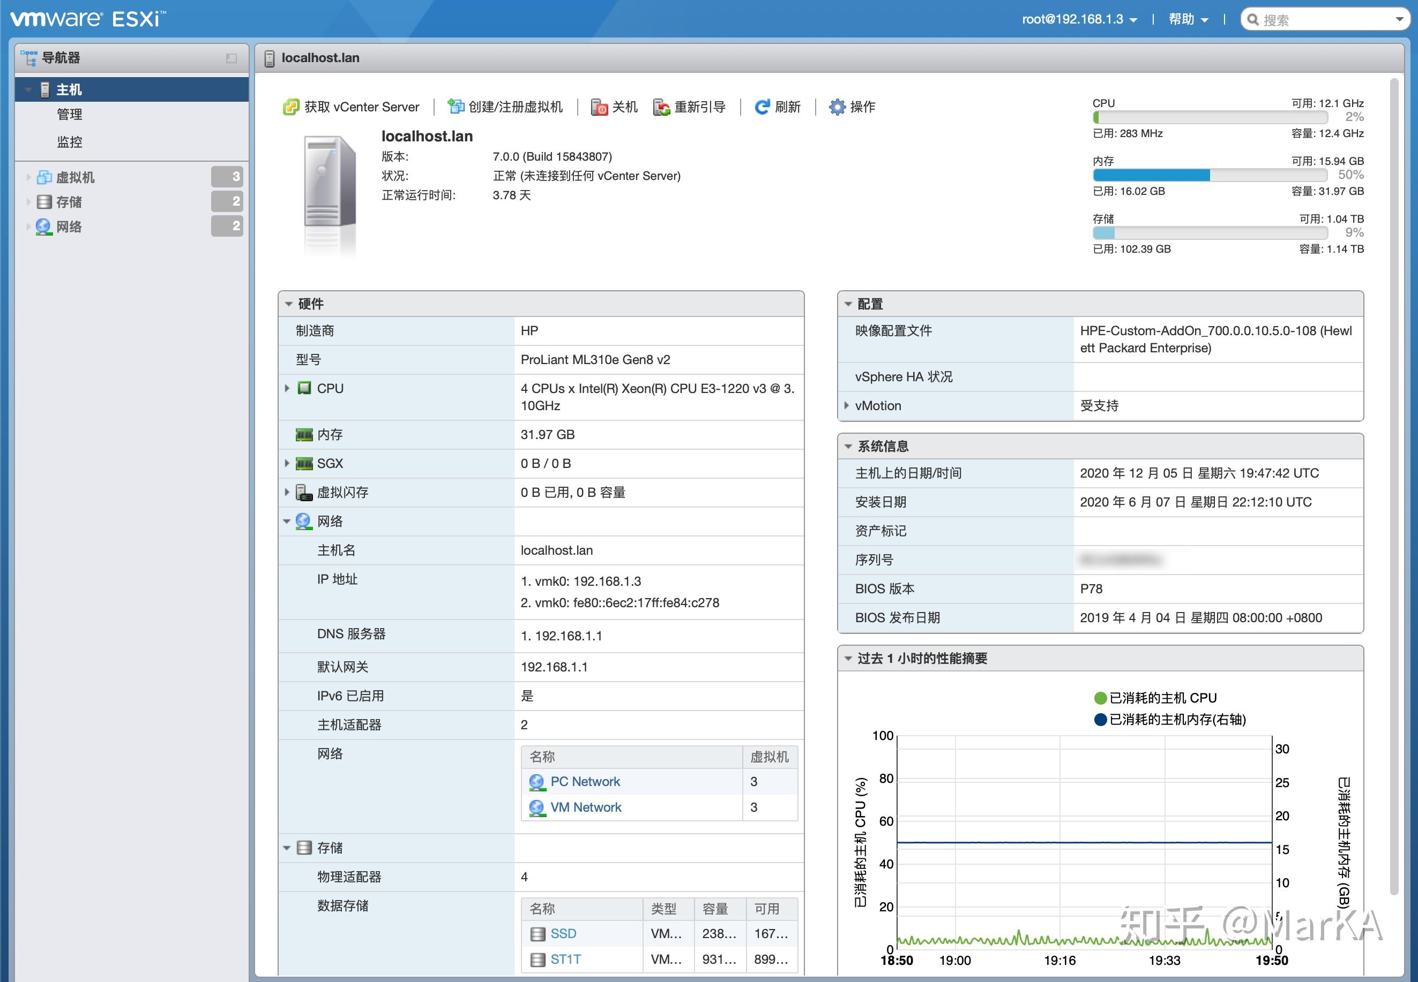Click the Shut down (关机) icon

tap(599, 107)
